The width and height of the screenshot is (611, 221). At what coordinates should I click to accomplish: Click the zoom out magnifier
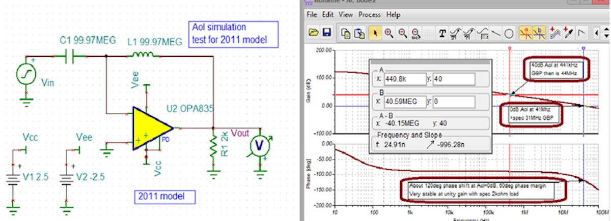click(x=402, y=34)
